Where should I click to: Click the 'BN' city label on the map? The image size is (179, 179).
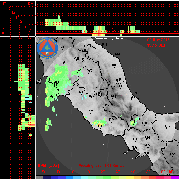click(147, 138)
